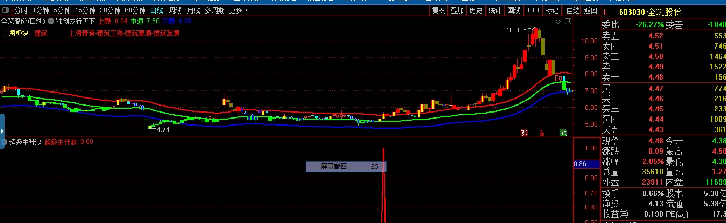Expand the left sidebar arrow handle
Image resolution: width=726 pixels, height=223 pixels.
coord(2,132)
